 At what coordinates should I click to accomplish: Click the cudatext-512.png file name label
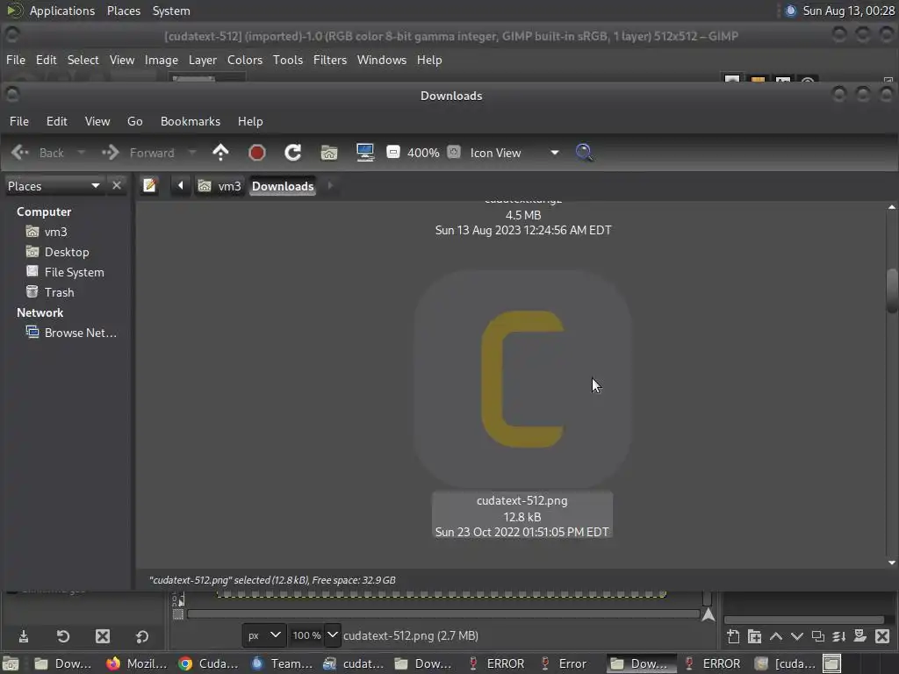point(521,500)
